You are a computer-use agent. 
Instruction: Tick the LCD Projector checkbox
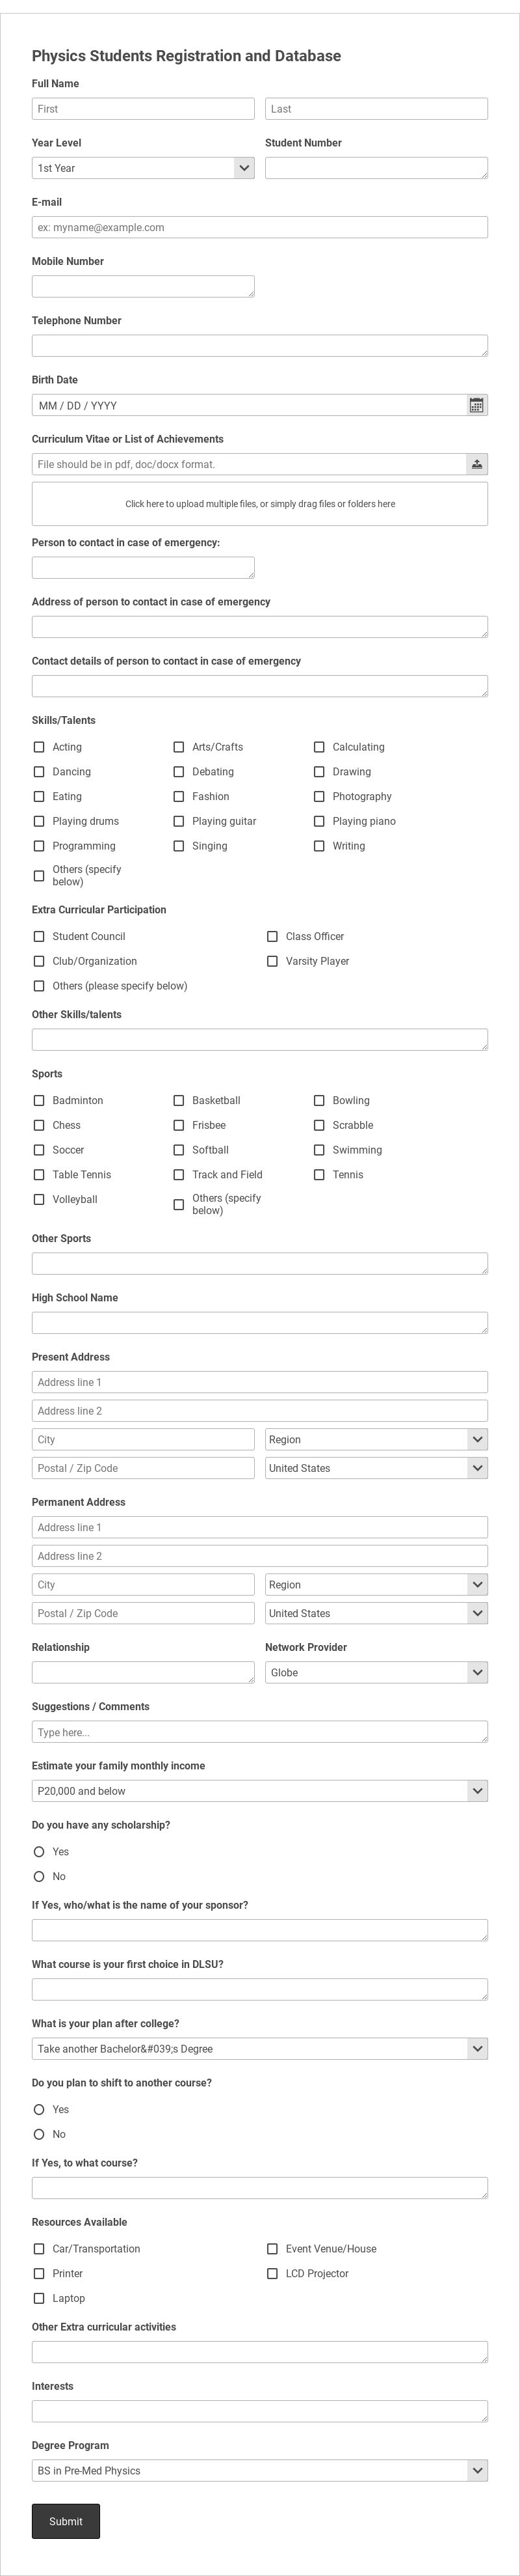272,2273
